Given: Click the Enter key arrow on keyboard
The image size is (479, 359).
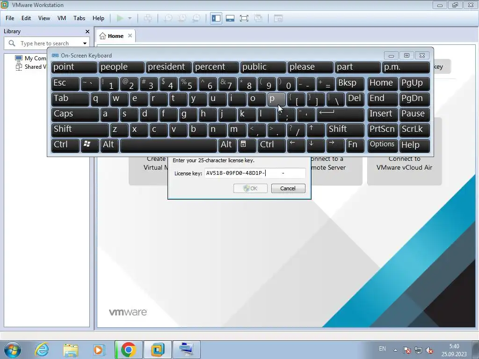Looking at the screenshot, I should [x=341, y=114].
